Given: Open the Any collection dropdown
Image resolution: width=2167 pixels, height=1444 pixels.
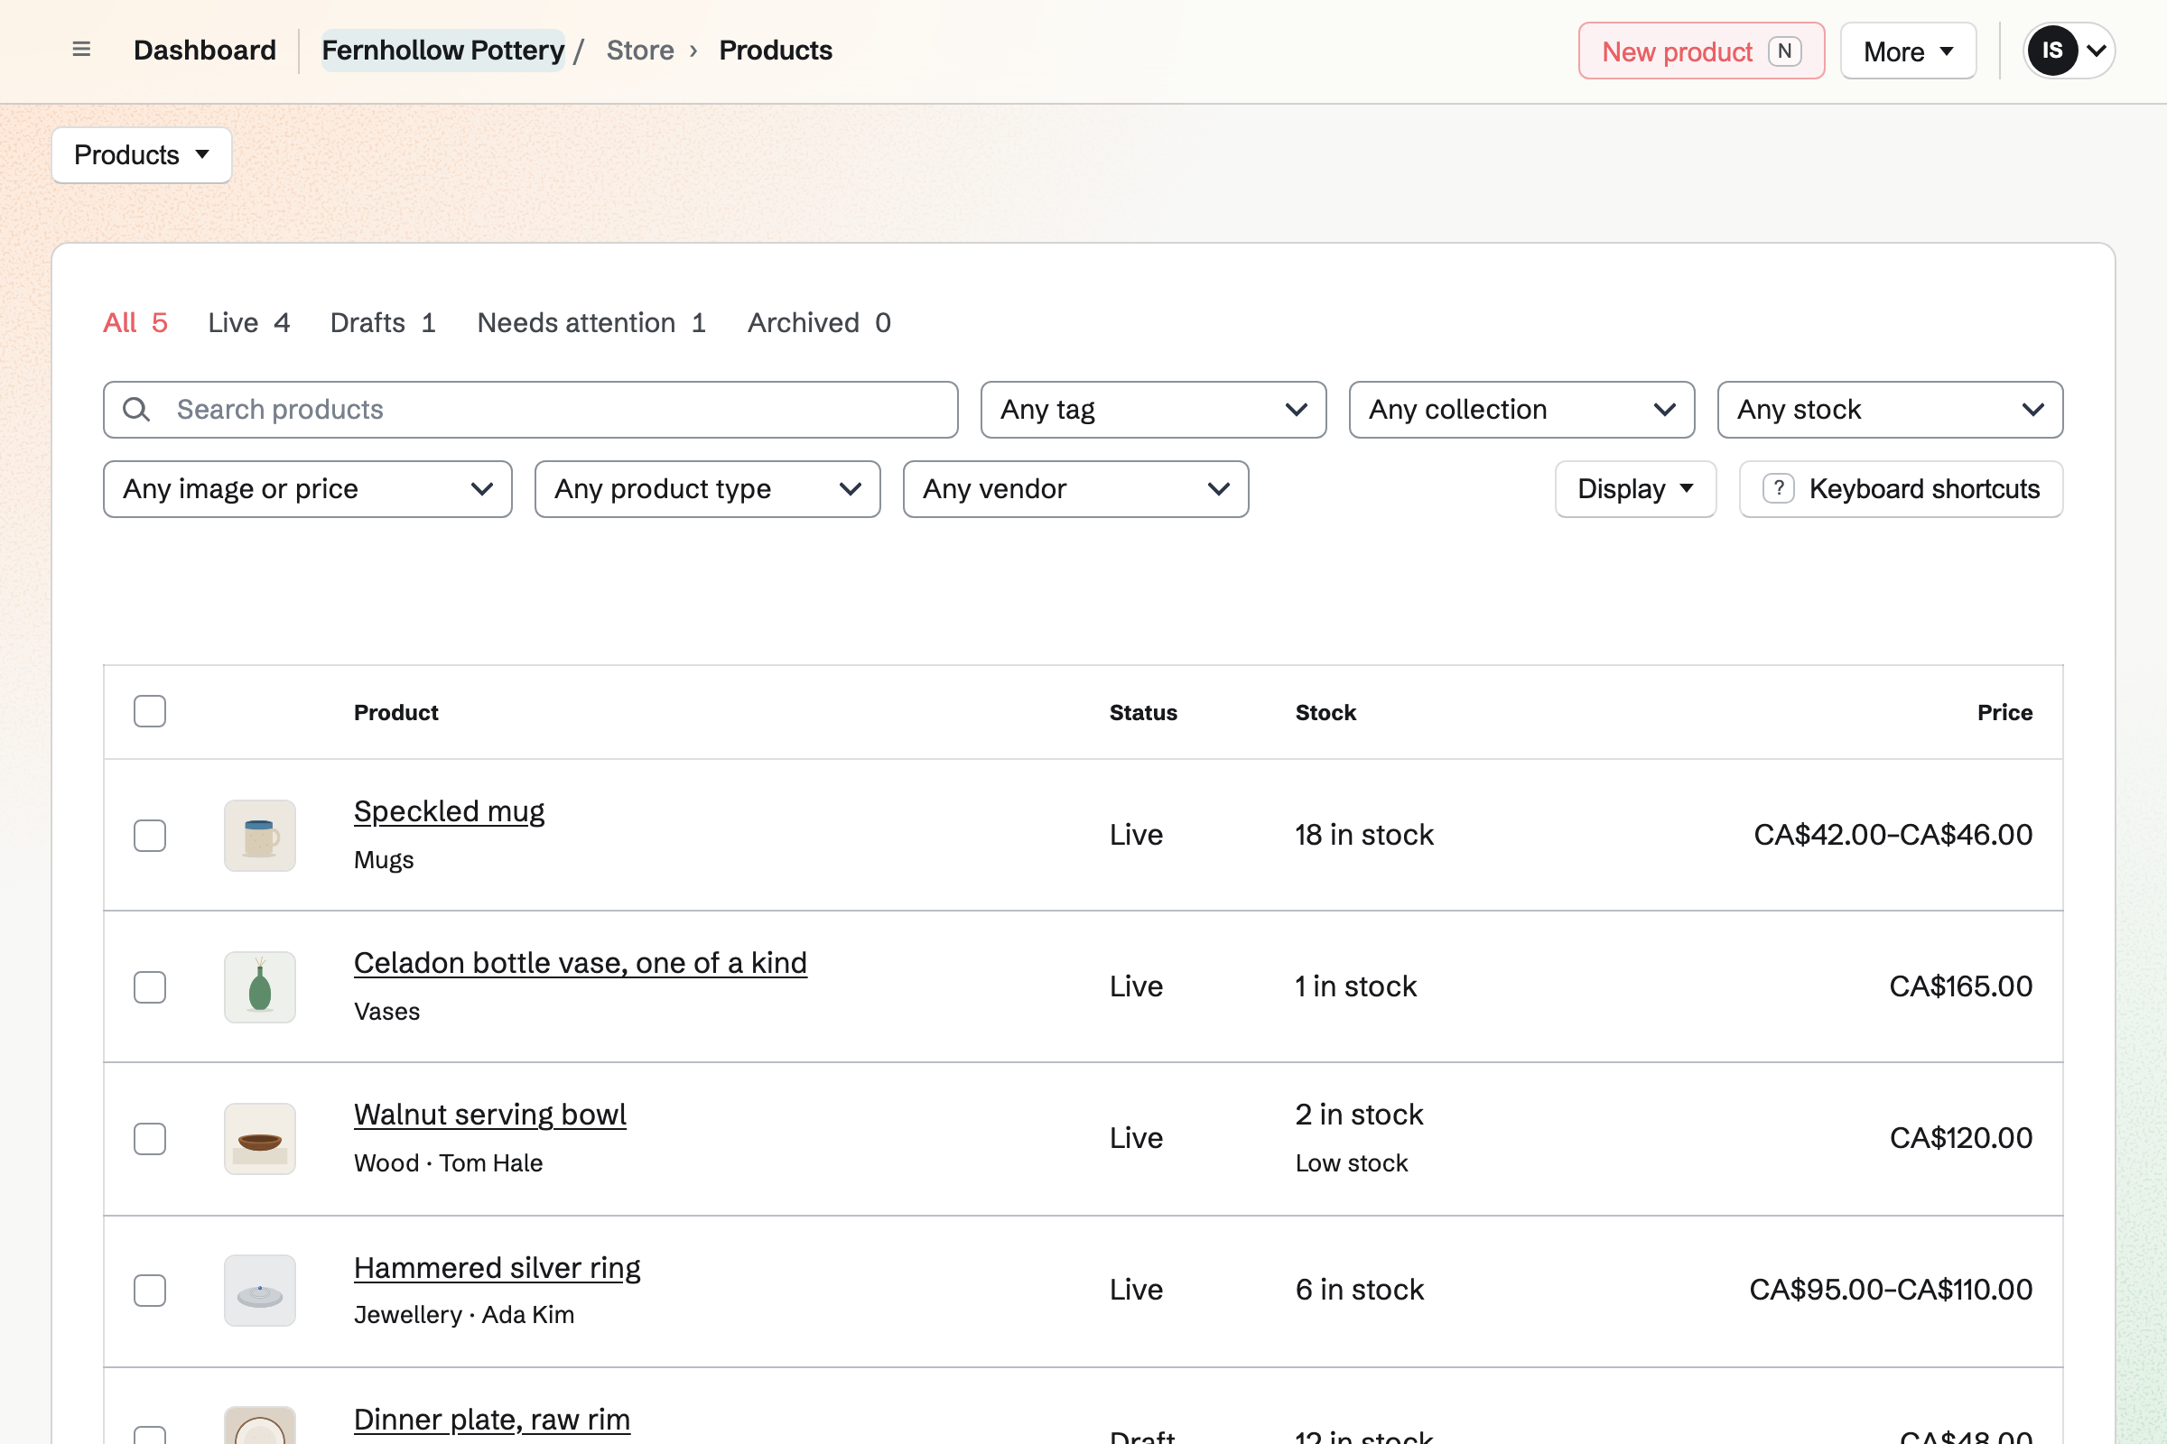Looking at the screenshot, I should 1522,410.
